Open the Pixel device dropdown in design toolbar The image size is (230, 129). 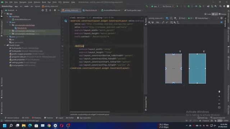click(x=183, y=18)
